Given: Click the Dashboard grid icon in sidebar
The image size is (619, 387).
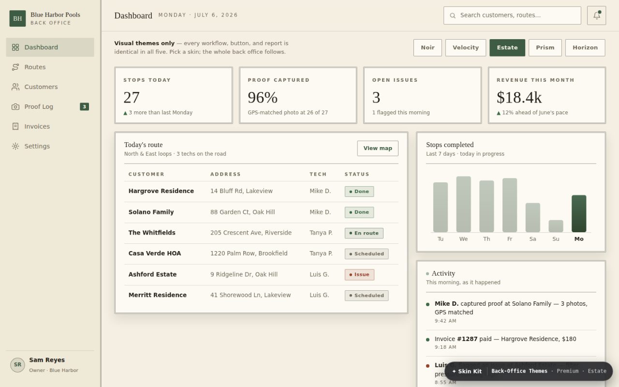Looking at the screenshot, I should point(15,47).
